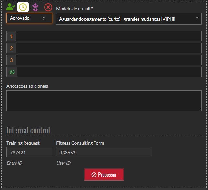This screenshot has width=208, height=190.
Task: Click the Fitness Consulting Form label
Action: (80, 143)
